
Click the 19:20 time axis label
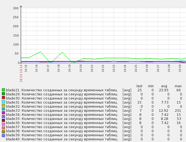coord(81,68)
